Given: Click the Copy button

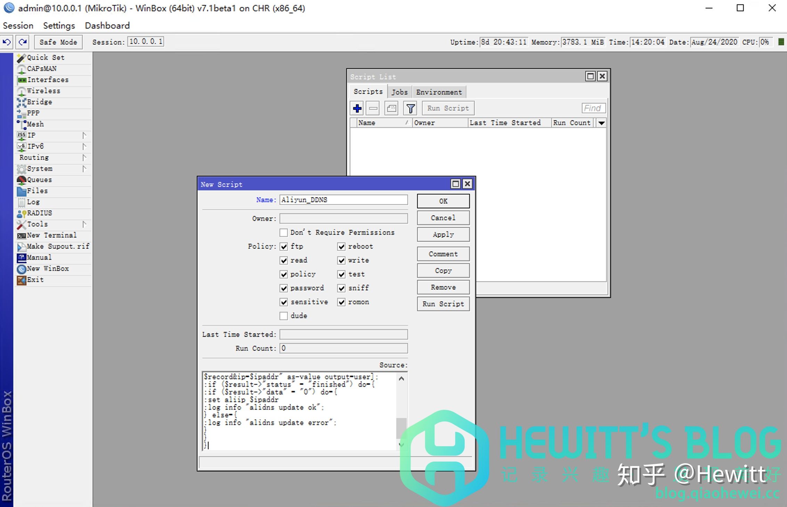Looking at the screenshot, I should pyautogui.click(x=443, y=271).
